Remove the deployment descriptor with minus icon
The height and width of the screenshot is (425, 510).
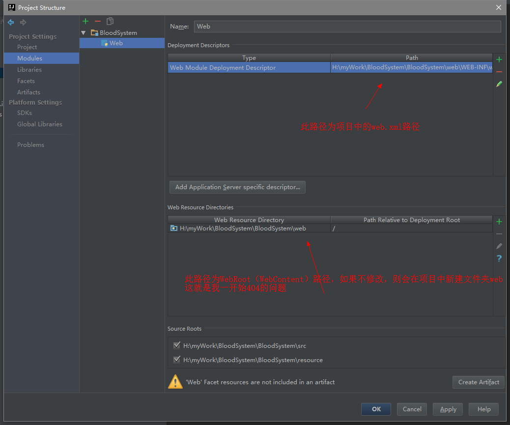click(499, 72)
